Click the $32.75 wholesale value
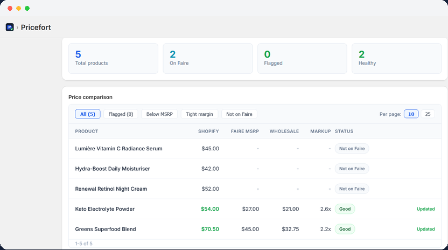Viewport: 448px width, 250px height. [x=290, y=229]
